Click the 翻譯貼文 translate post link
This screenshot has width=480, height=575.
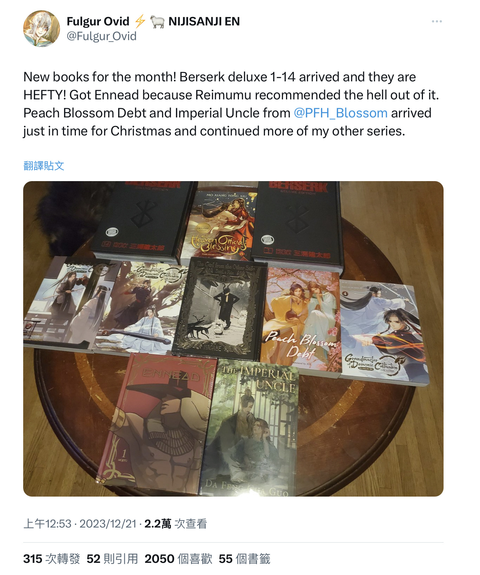[x=44, y=166]
